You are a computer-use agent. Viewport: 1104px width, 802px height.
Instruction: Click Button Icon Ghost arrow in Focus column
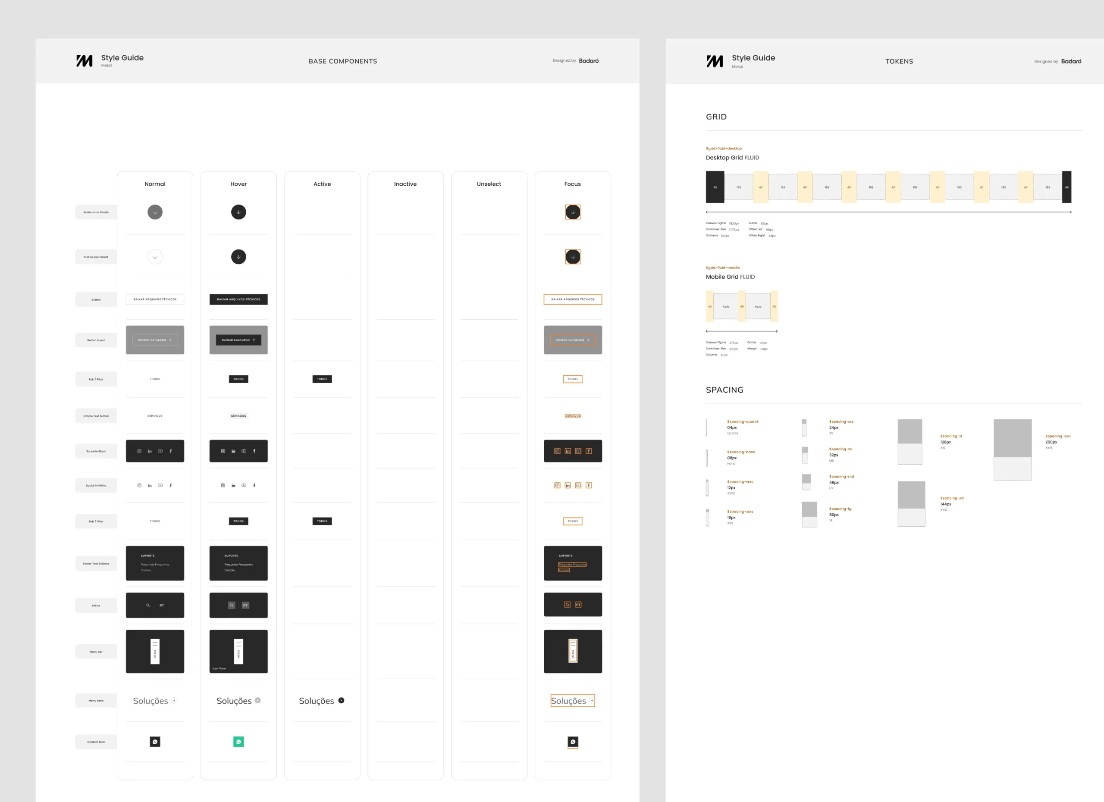click(x=573, y=257)
